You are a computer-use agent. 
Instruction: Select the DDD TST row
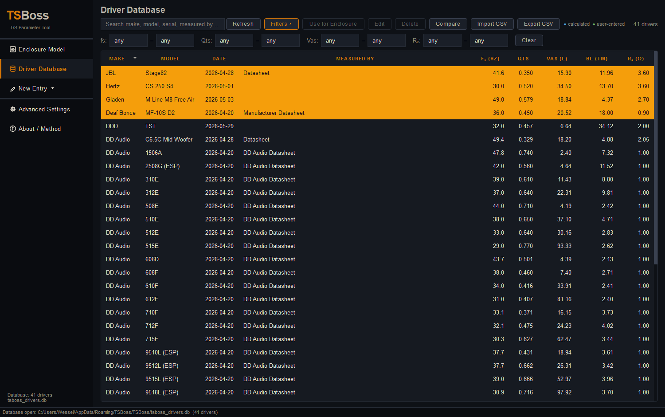(377, 126)
